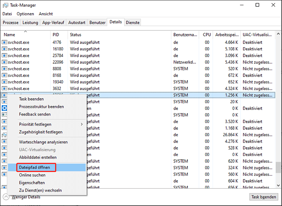Sort by PID column header
The width and height of the screenshot is (282, 206).
56,35
